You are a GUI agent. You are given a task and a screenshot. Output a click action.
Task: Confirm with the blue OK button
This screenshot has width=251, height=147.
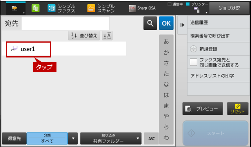click(166, 23)
